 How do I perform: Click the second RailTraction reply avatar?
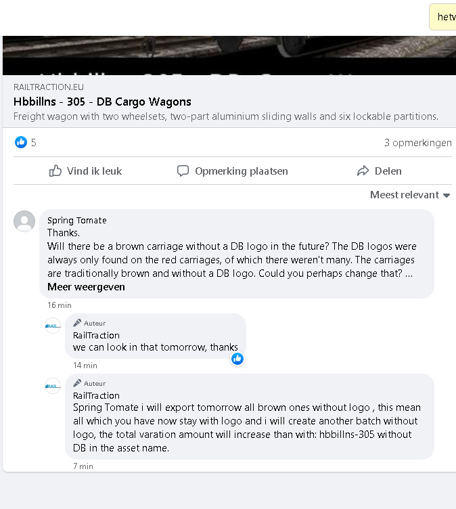coord(53,386)
